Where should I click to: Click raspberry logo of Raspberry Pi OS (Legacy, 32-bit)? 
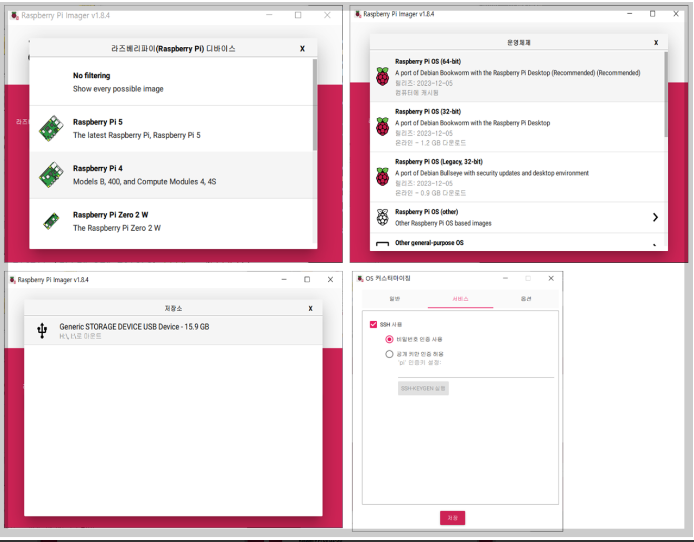(x=383, y=177)
